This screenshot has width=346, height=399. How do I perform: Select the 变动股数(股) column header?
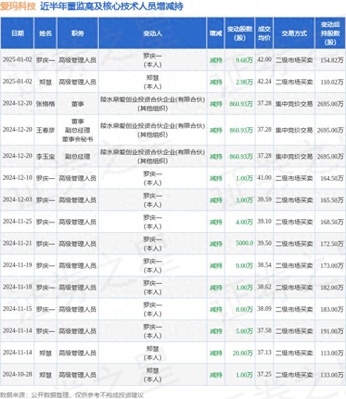(x=240, y=33)
